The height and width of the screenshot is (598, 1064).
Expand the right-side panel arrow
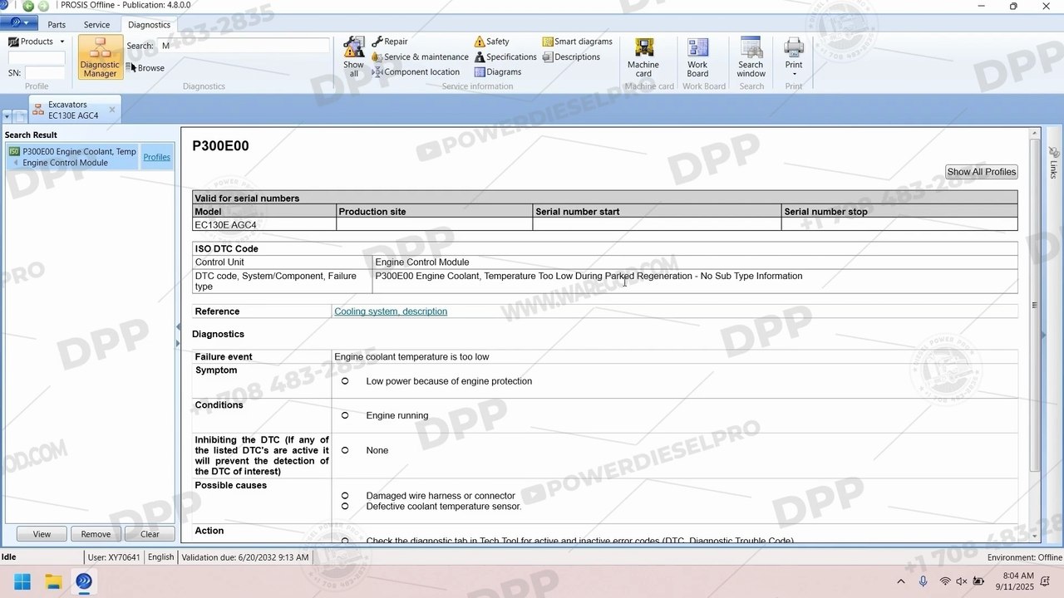pos(1044,335)
